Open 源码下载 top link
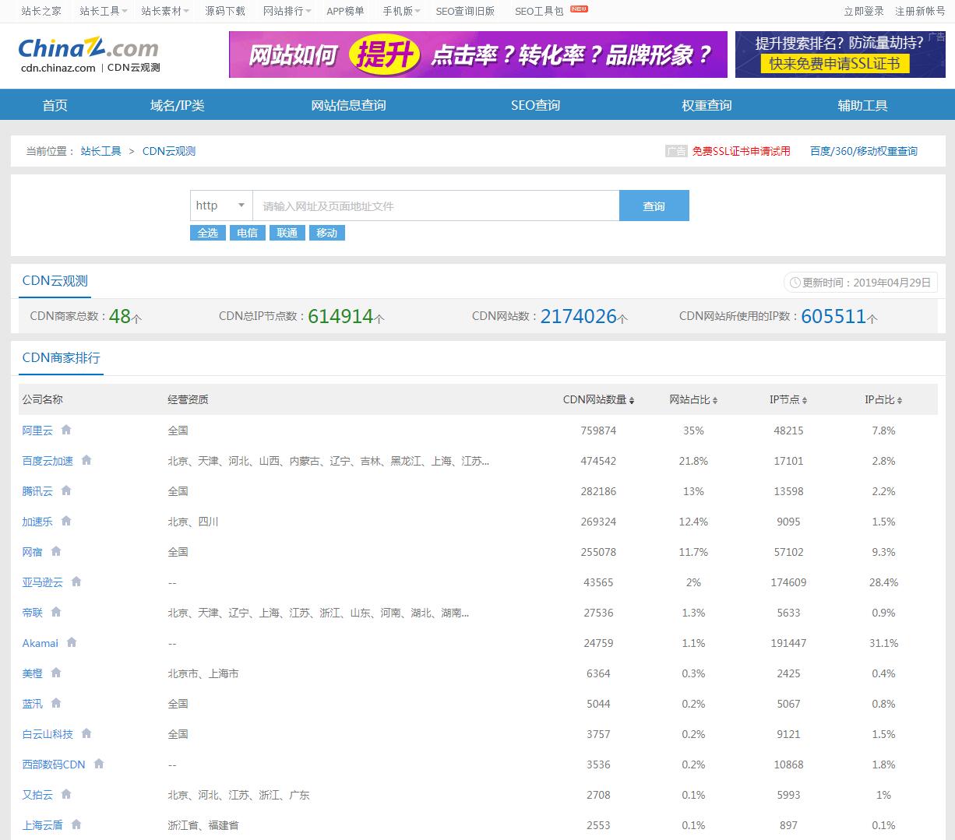Viewport: 955px width, 840px height. pyautogui.click(x=225, y=11)
